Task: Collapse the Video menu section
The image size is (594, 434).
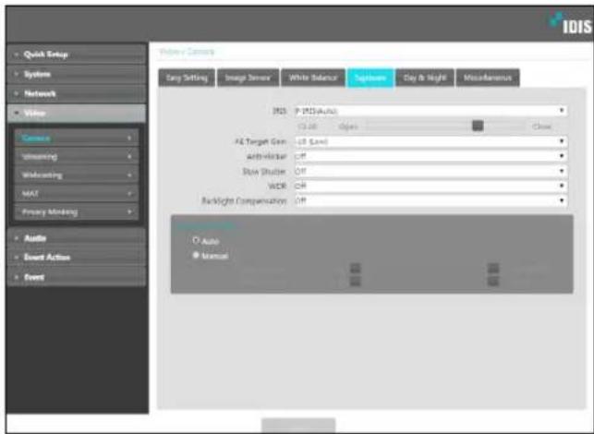Action: coord(76,114)
